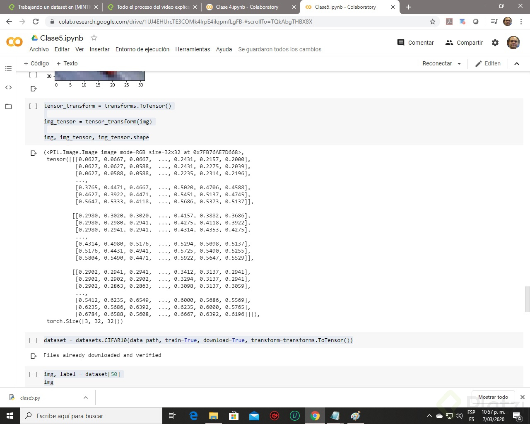This screenshot has height=424, width=530.
Task: Collapse the Colab header with chevron
Action: tap(517, 64)
